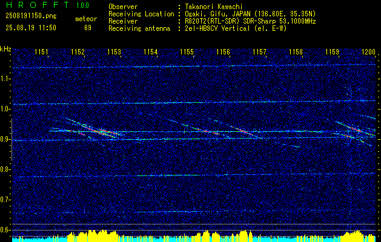Image resolution: width=381 pixels, height=242 pixels.
Task: Click the meteor label
Action: (x=86, y=19)
